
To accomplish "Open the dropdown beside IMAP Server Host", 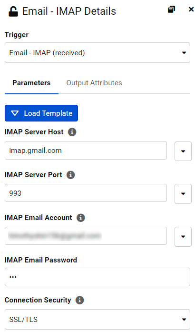I will point(183,151).
